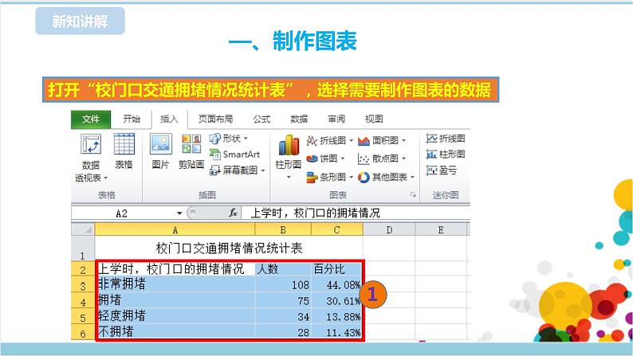The height and width of the screenshot is (356, 633).
Task: Click the sparkline Line (折线图) icon
Action: tap(431, 139)
